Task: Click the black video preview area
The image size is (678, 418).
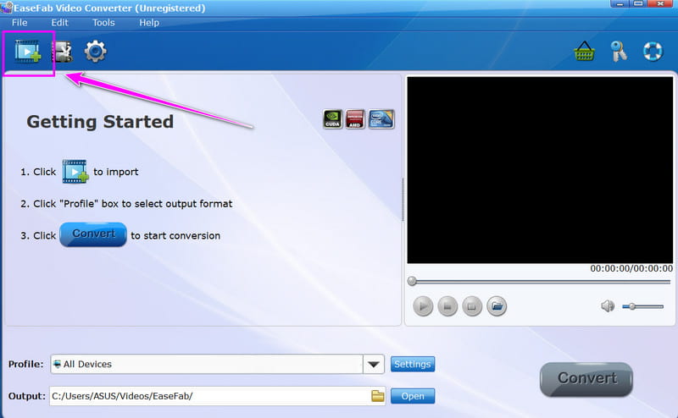Action: point(540,170)
